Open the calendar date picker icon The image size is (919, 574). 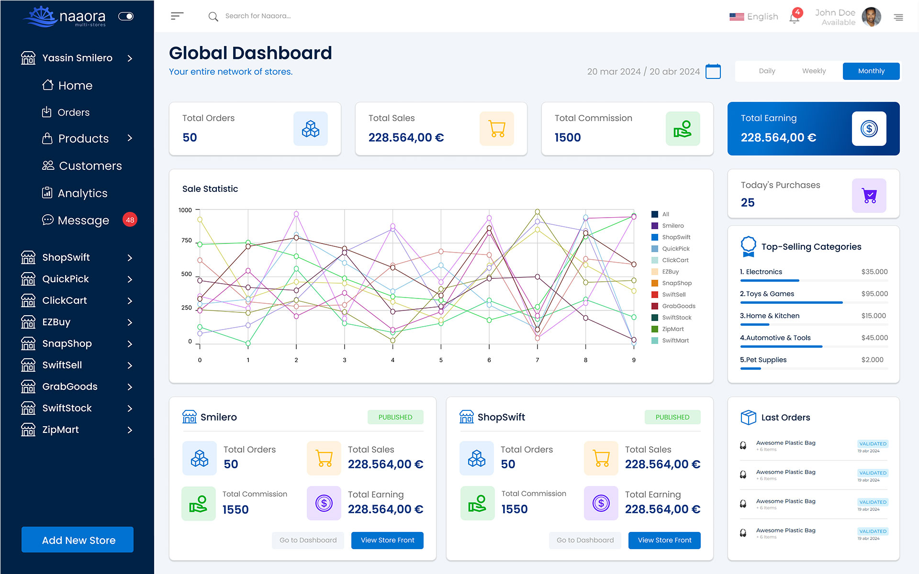(713, 71)
